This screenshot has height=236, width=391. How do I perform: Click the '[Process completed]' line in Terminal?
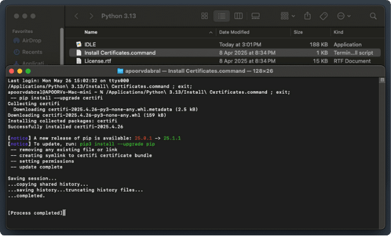35,213
